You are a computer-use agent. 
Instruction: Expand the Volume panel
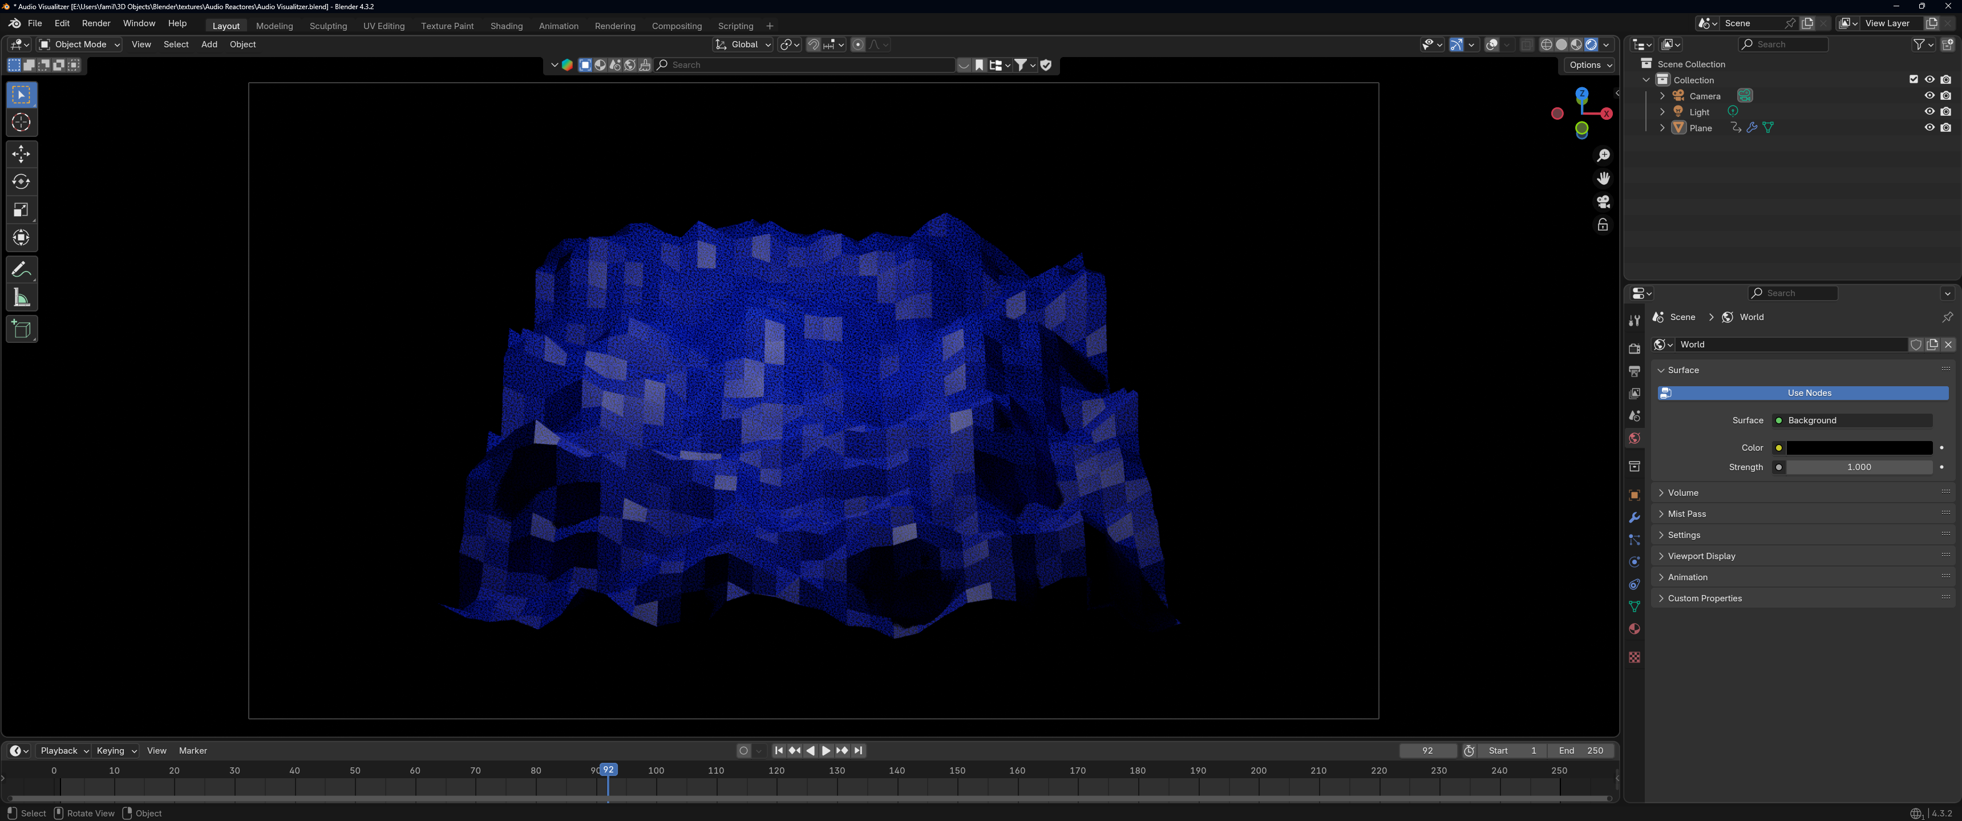click(1682, 493)
